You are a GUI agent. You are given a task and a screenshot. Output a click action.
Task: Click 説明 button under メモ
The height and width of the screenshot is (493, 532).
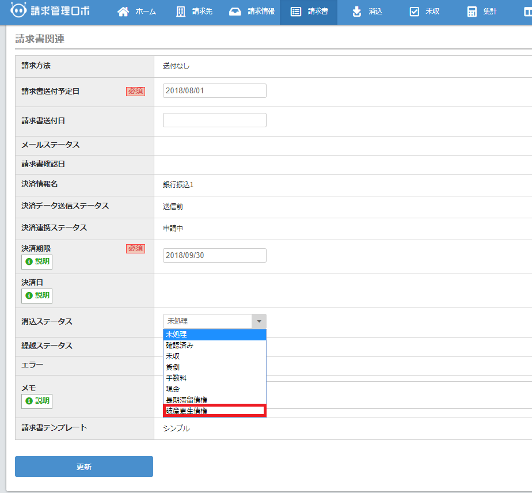pos(37,401)
